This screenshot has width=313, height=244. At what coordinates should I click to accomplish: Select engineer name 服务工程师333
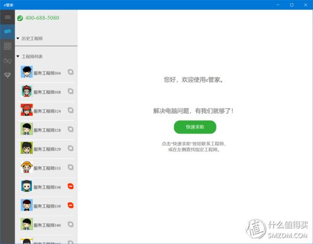47,168
